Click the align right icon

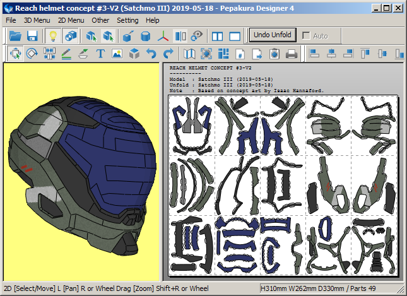coord(348,54)
